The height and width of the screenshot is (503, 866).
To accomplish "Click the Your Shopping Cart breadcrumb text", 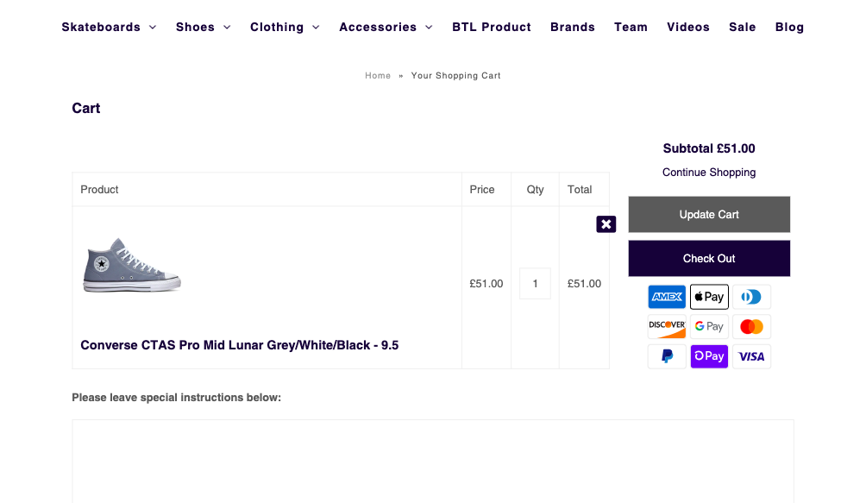I will point(455,76).
